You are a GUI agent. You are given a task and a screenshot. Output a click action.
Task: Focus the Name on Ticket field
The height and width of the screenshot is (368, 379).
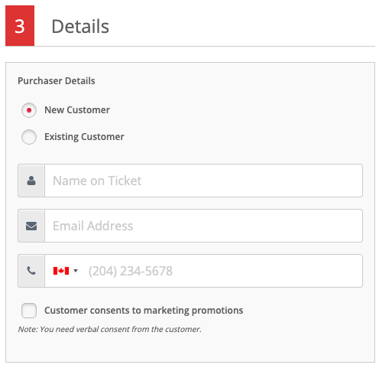(x=203, y=181)
